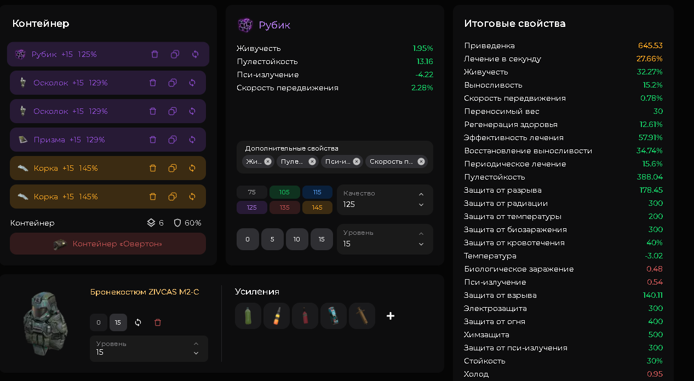Increase artifact Уровень with up chevron

coord(421,234)
